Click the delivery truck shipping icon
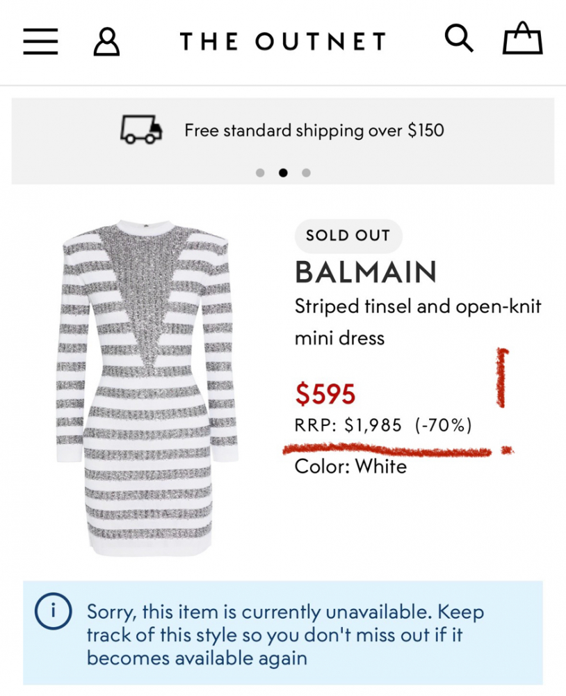This screenshot has height=696, width=566. click(140, 128)
